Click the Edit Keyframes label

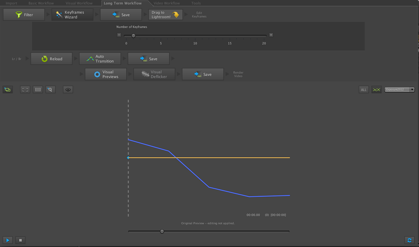(199, 15)
